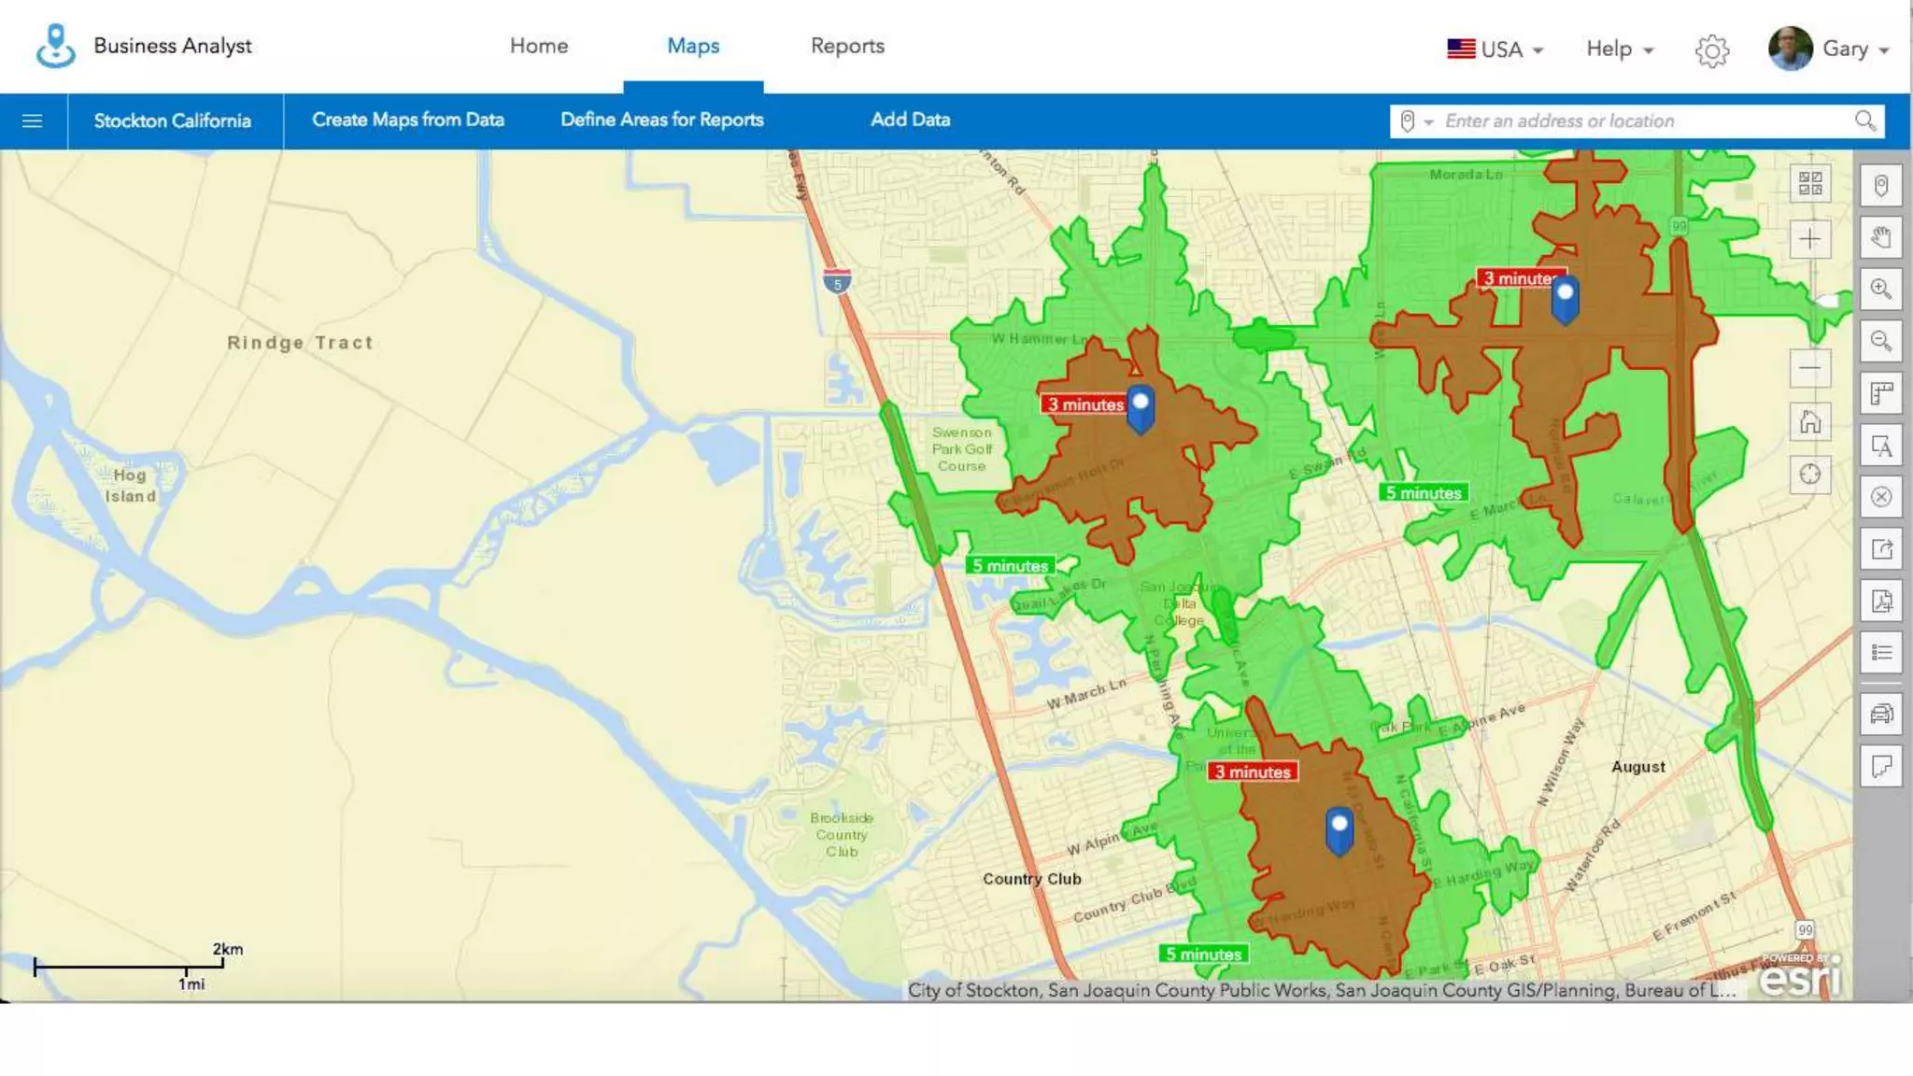Click the clear map X icon
The width and height of the screenshot is (1913, 1076).
click(x=1880, y=497)
